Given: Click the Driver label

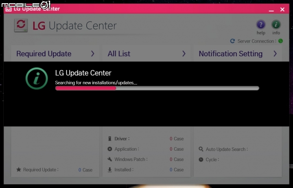Looking at the screenshot, I should (x=122, y=139).
